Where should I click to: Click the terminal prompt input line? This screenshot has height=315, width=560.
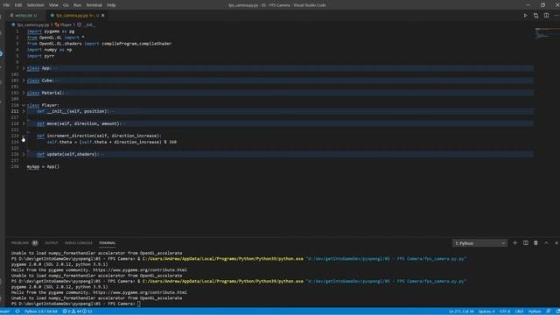(76, 304)
